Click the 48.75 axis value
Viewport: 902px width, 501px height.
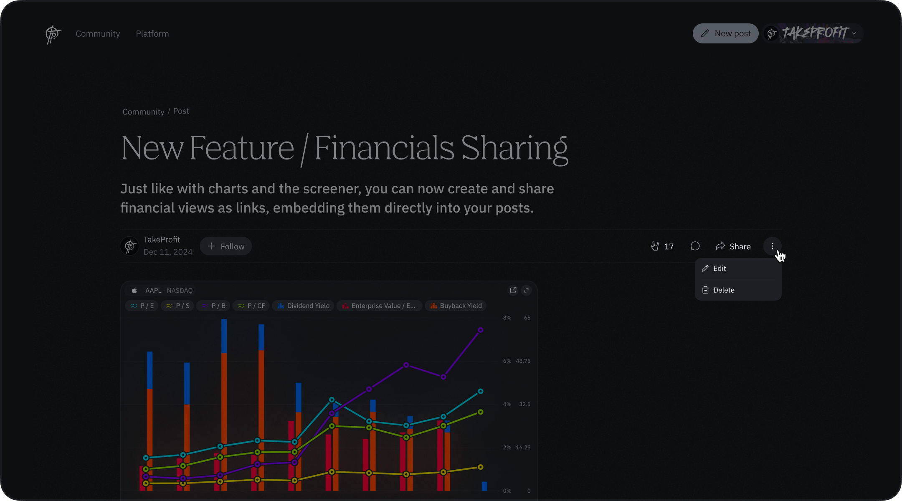click(x=523, y=361)
